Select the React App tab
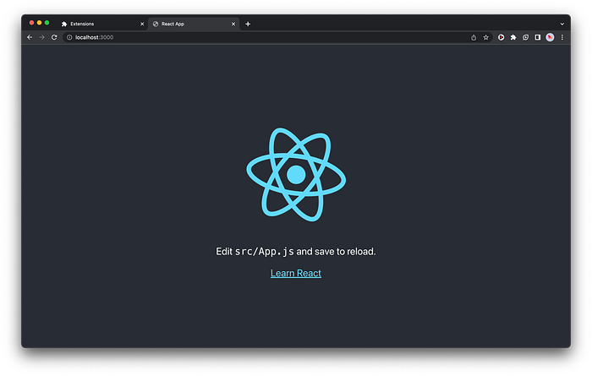The height and width of the screenshot is (376, 592). point(194,24)
